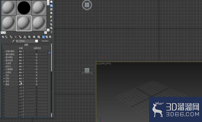202x122 pixels.
Task: Click the Go to Parent icon
Action: [x=47, y=37]
